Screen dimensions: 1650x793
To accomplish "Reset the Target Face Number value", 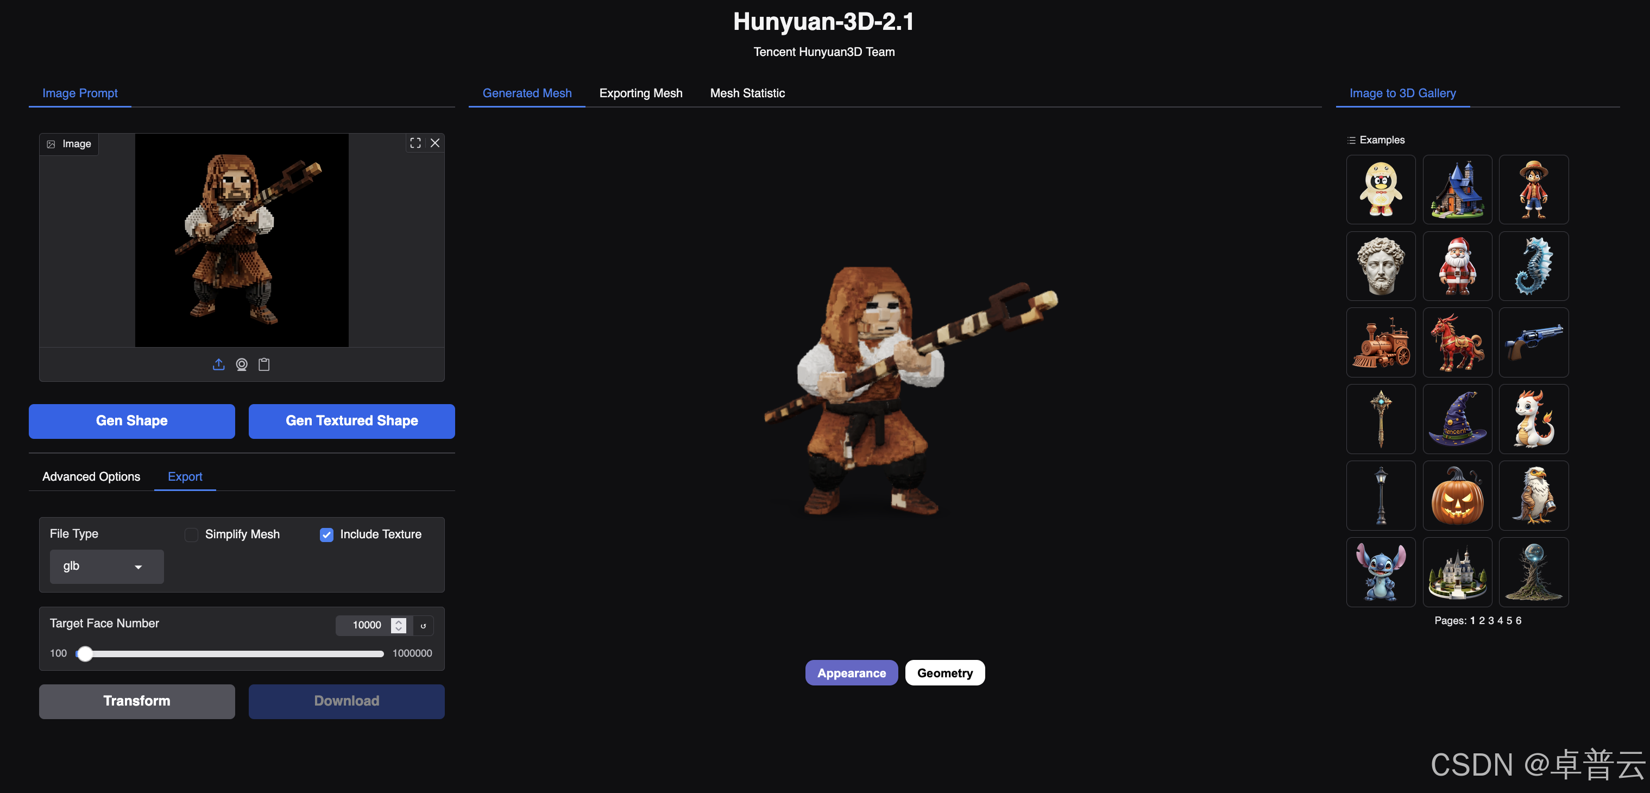I will (424, 625).
